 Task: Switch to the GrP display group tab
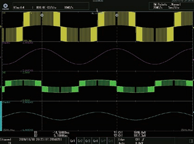[x=103, y=141]
